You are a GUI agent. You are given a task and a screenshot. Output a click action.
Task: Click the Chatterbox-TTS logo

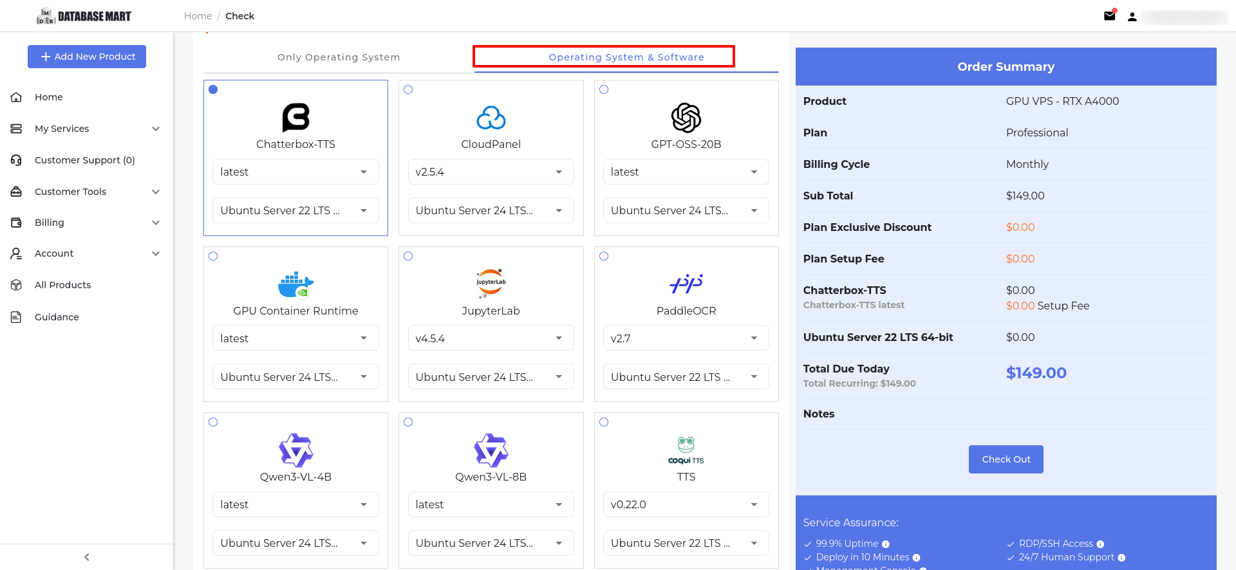click(295, 117)
